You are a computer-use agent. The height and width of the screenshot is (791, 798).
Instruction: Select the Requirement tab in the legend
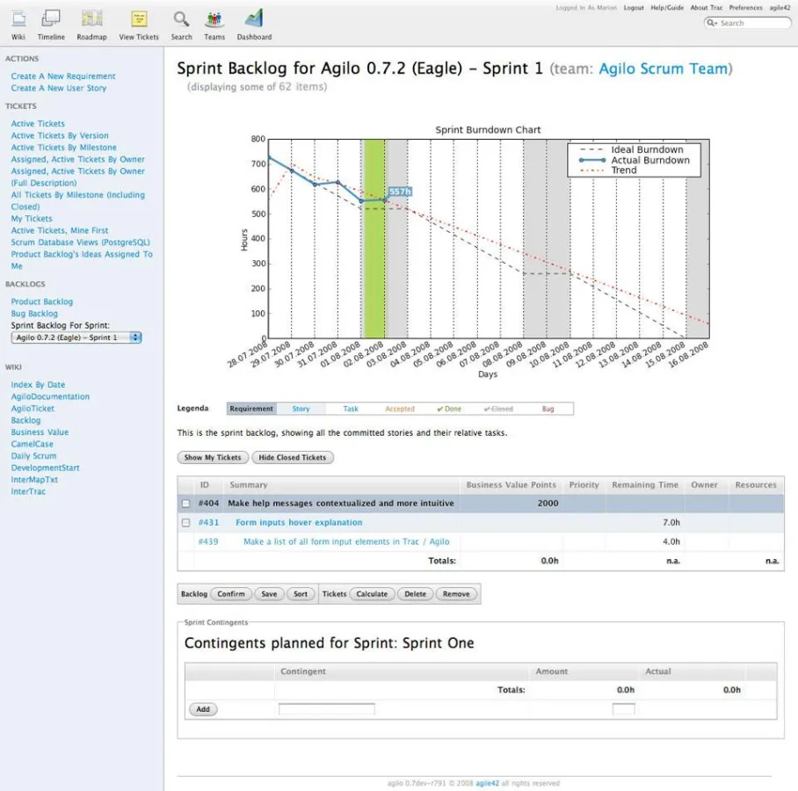click(x=252, y=408)
